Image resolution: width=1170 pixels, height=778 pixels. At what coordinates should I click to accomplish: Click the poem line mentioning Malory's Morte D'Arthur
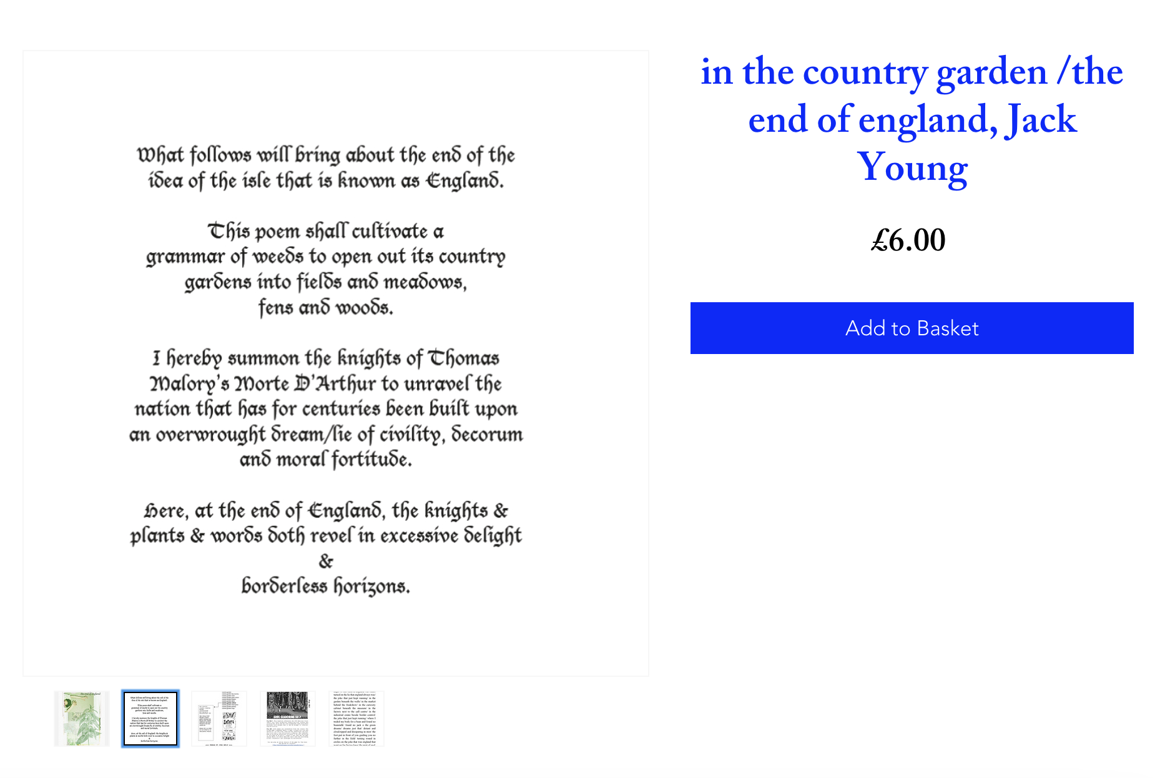326,384
